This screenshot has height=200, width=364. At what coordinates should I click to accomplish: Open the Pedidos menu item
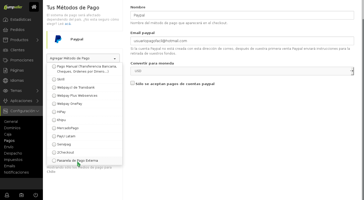pyautogui.click(x=21, y=30)
